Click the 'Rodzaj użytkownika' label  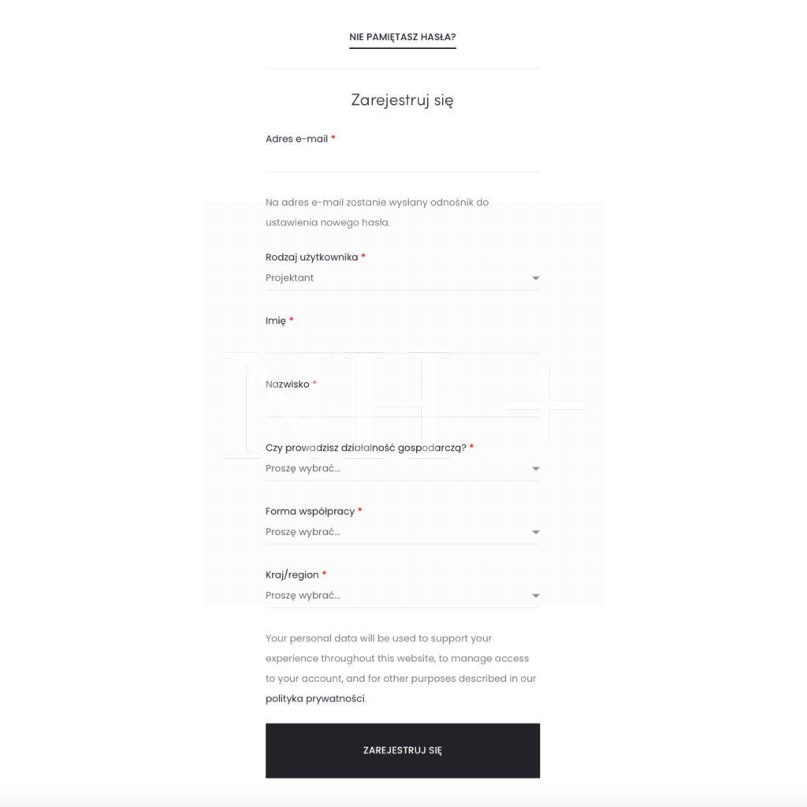[x=311, y=257]
